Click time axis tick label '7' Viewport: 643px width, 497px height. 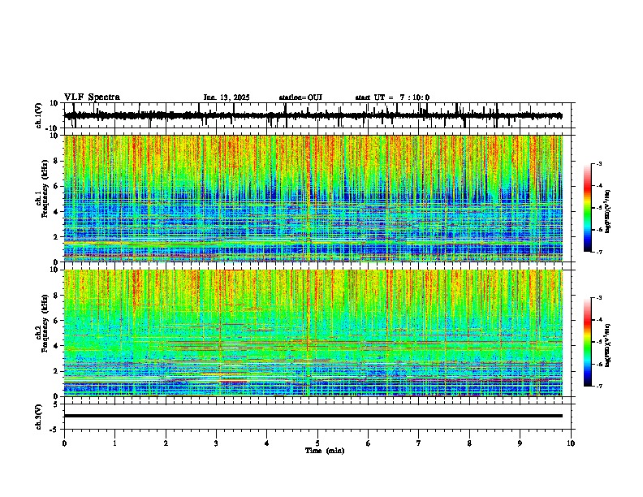coord(419,443)
